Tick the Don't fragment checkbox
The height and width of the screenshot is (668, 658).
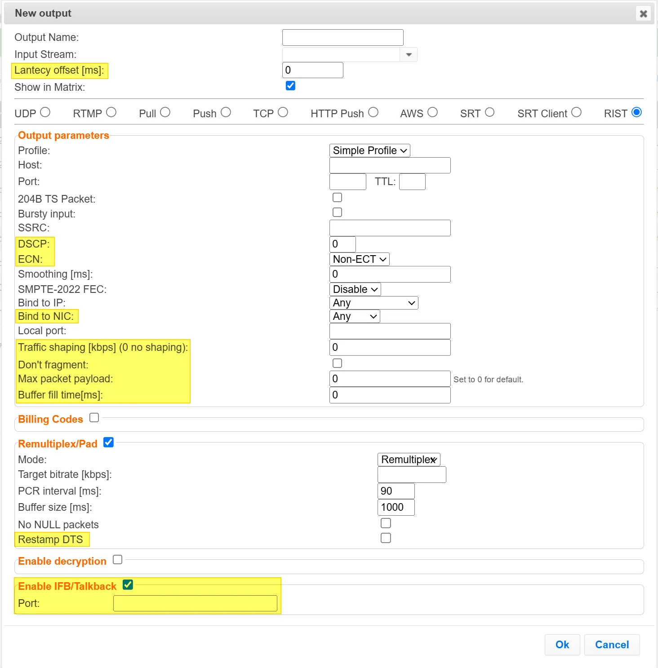point(337,363)
